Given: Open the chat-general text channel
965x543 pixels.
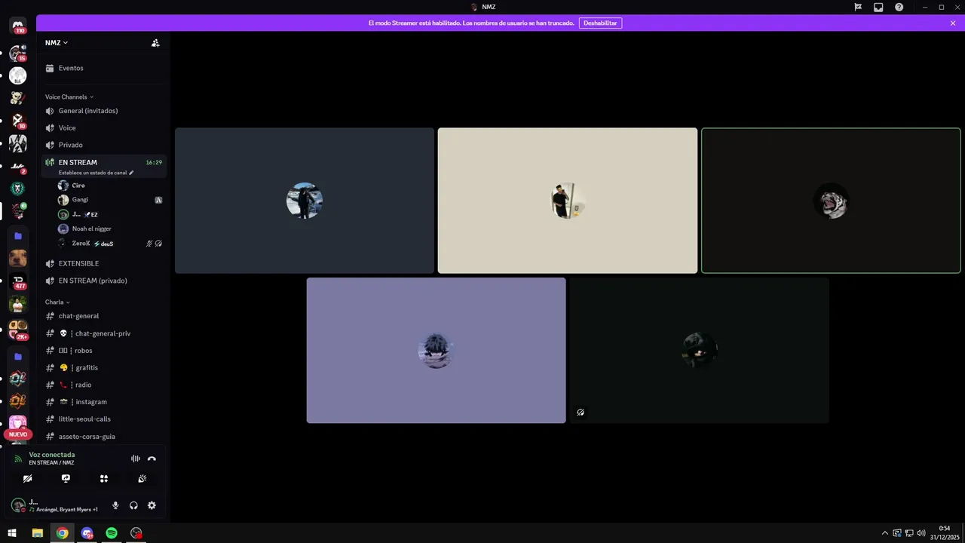Looking at the screenshot, I should (103, 316).
